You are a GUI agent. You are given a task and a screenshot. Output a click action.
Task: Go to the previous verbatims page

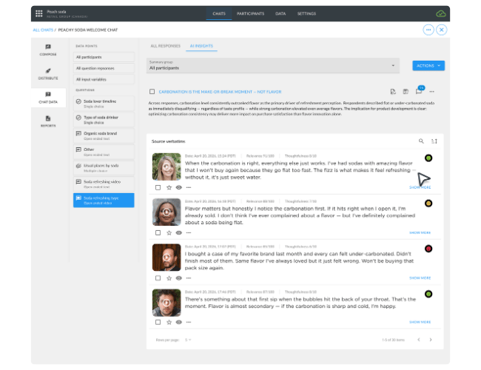click(419, 340)
